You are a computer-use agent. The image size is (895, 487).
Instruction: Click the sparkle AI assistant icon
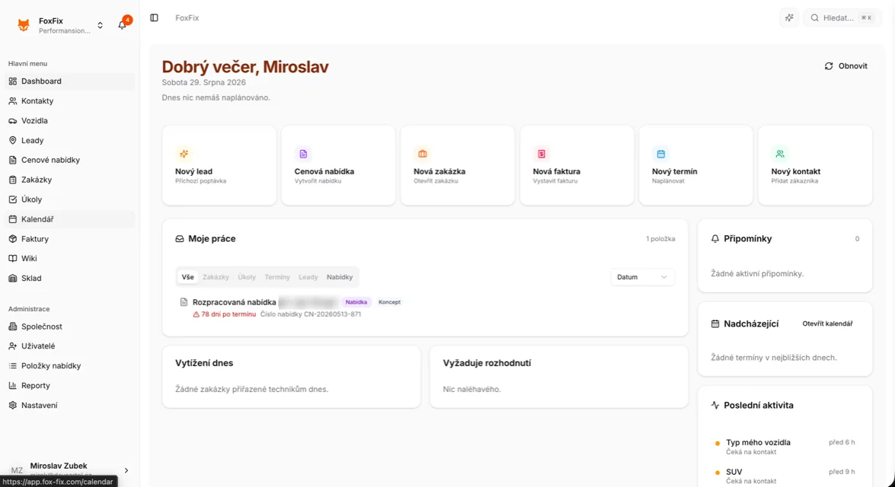pyautogui.click(x=789, y=18)
